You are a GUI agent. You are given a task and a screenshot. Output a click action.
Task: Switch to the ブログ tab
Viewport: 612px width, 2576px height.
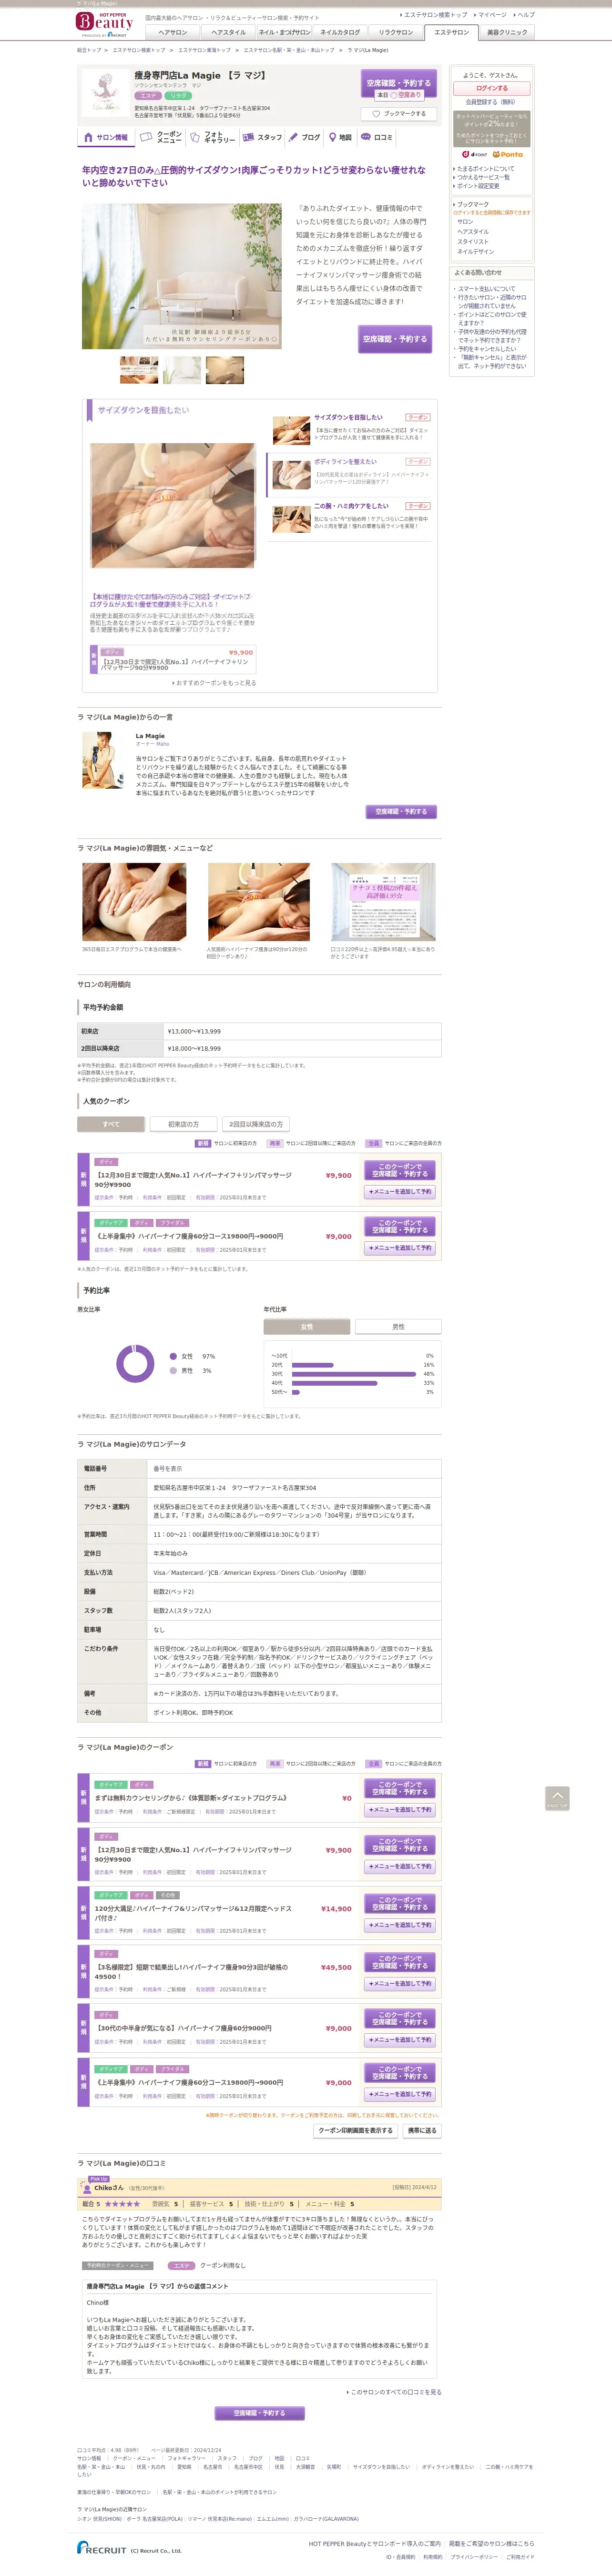pos(304,137)
